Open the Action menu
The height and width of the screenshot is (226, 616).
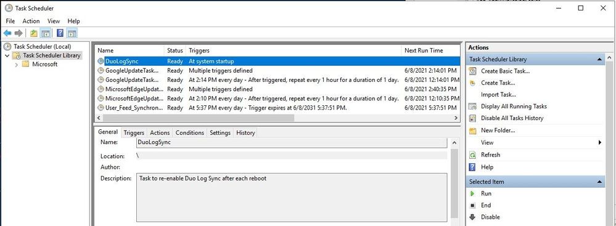31,21
